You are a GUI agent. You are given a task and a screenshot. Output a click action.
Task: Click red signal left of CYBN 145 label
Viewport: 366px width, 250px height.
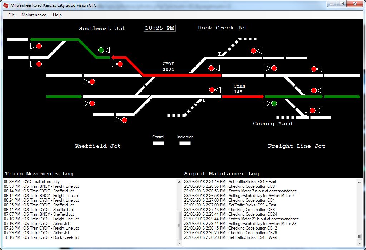212,90
